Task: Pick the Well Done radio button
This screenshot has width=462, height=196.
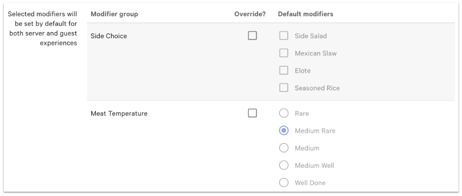Action: point(284,182)
